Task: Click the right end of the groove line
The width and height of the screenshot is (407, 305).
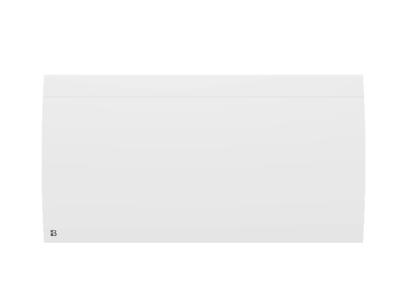Action: (362, 97)
